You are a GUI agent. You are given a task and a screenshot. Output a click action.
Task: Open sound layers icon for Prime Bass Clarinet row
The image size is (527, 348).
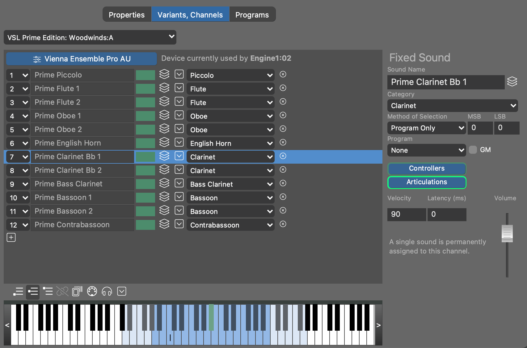(164, 183)
